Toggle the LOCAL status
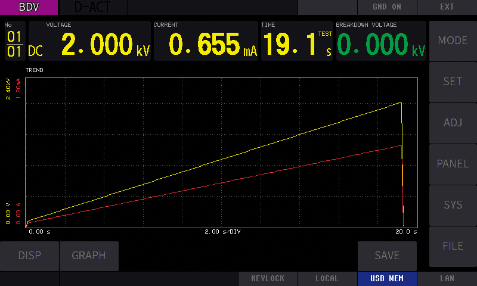 pyautogui.click(x=327, y=279)
